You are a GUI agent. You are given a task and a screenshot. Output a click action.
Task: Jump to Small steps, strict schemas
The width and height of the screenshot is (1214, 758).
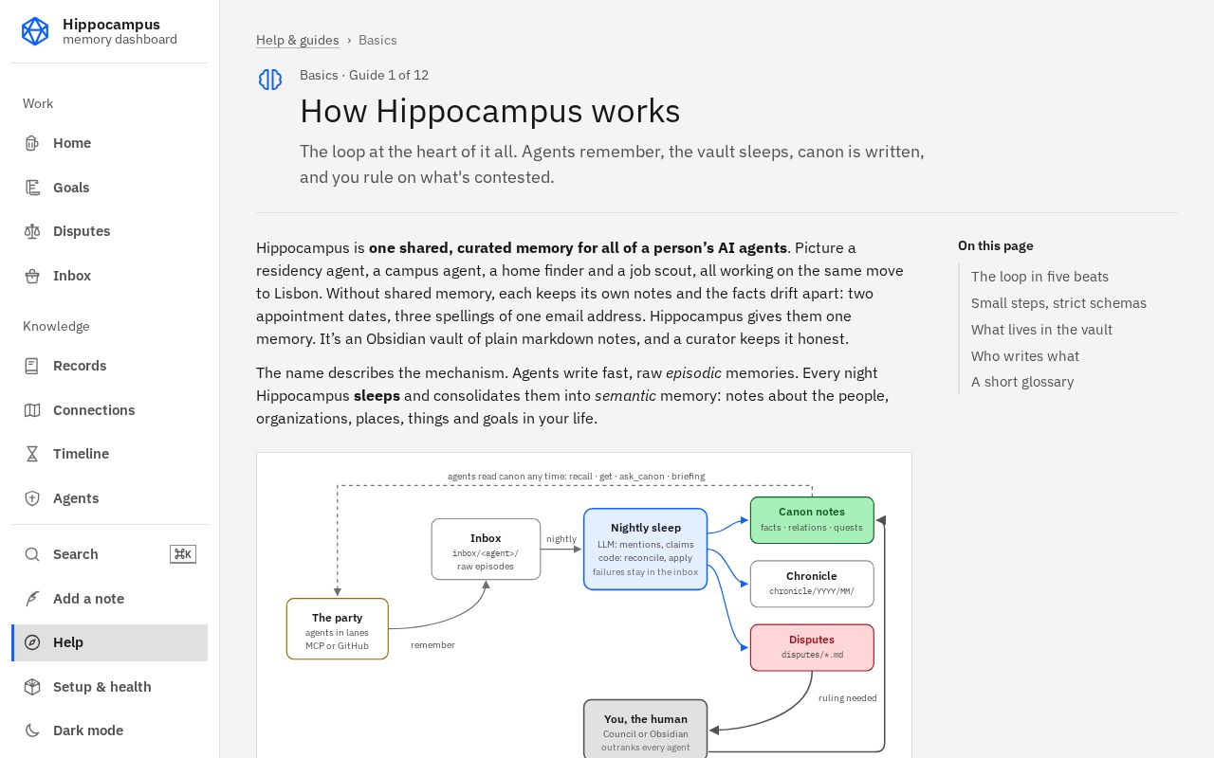(1058, 303)
